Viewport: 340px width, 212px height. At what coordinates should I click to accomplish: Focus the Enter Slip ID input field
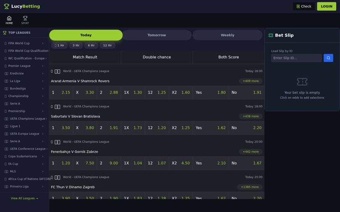pyautogui.click(x=296, y=58)
